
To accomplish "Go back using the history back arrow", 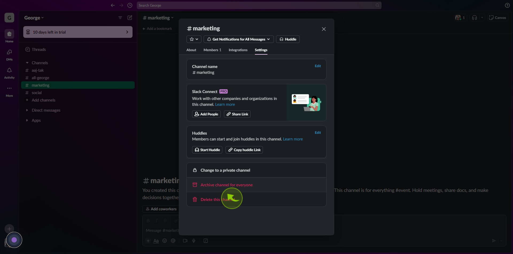I will (113, 5).
